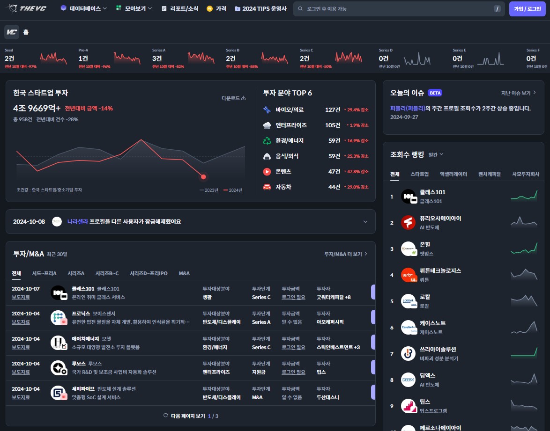Expand the 나라셀라 notification row
The height and width of the screenshot is (431, 550).
point(365,221)
